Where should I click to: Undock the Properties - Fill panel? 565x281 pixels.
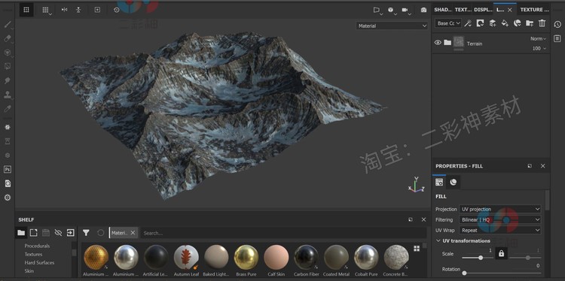pos(530,166)
